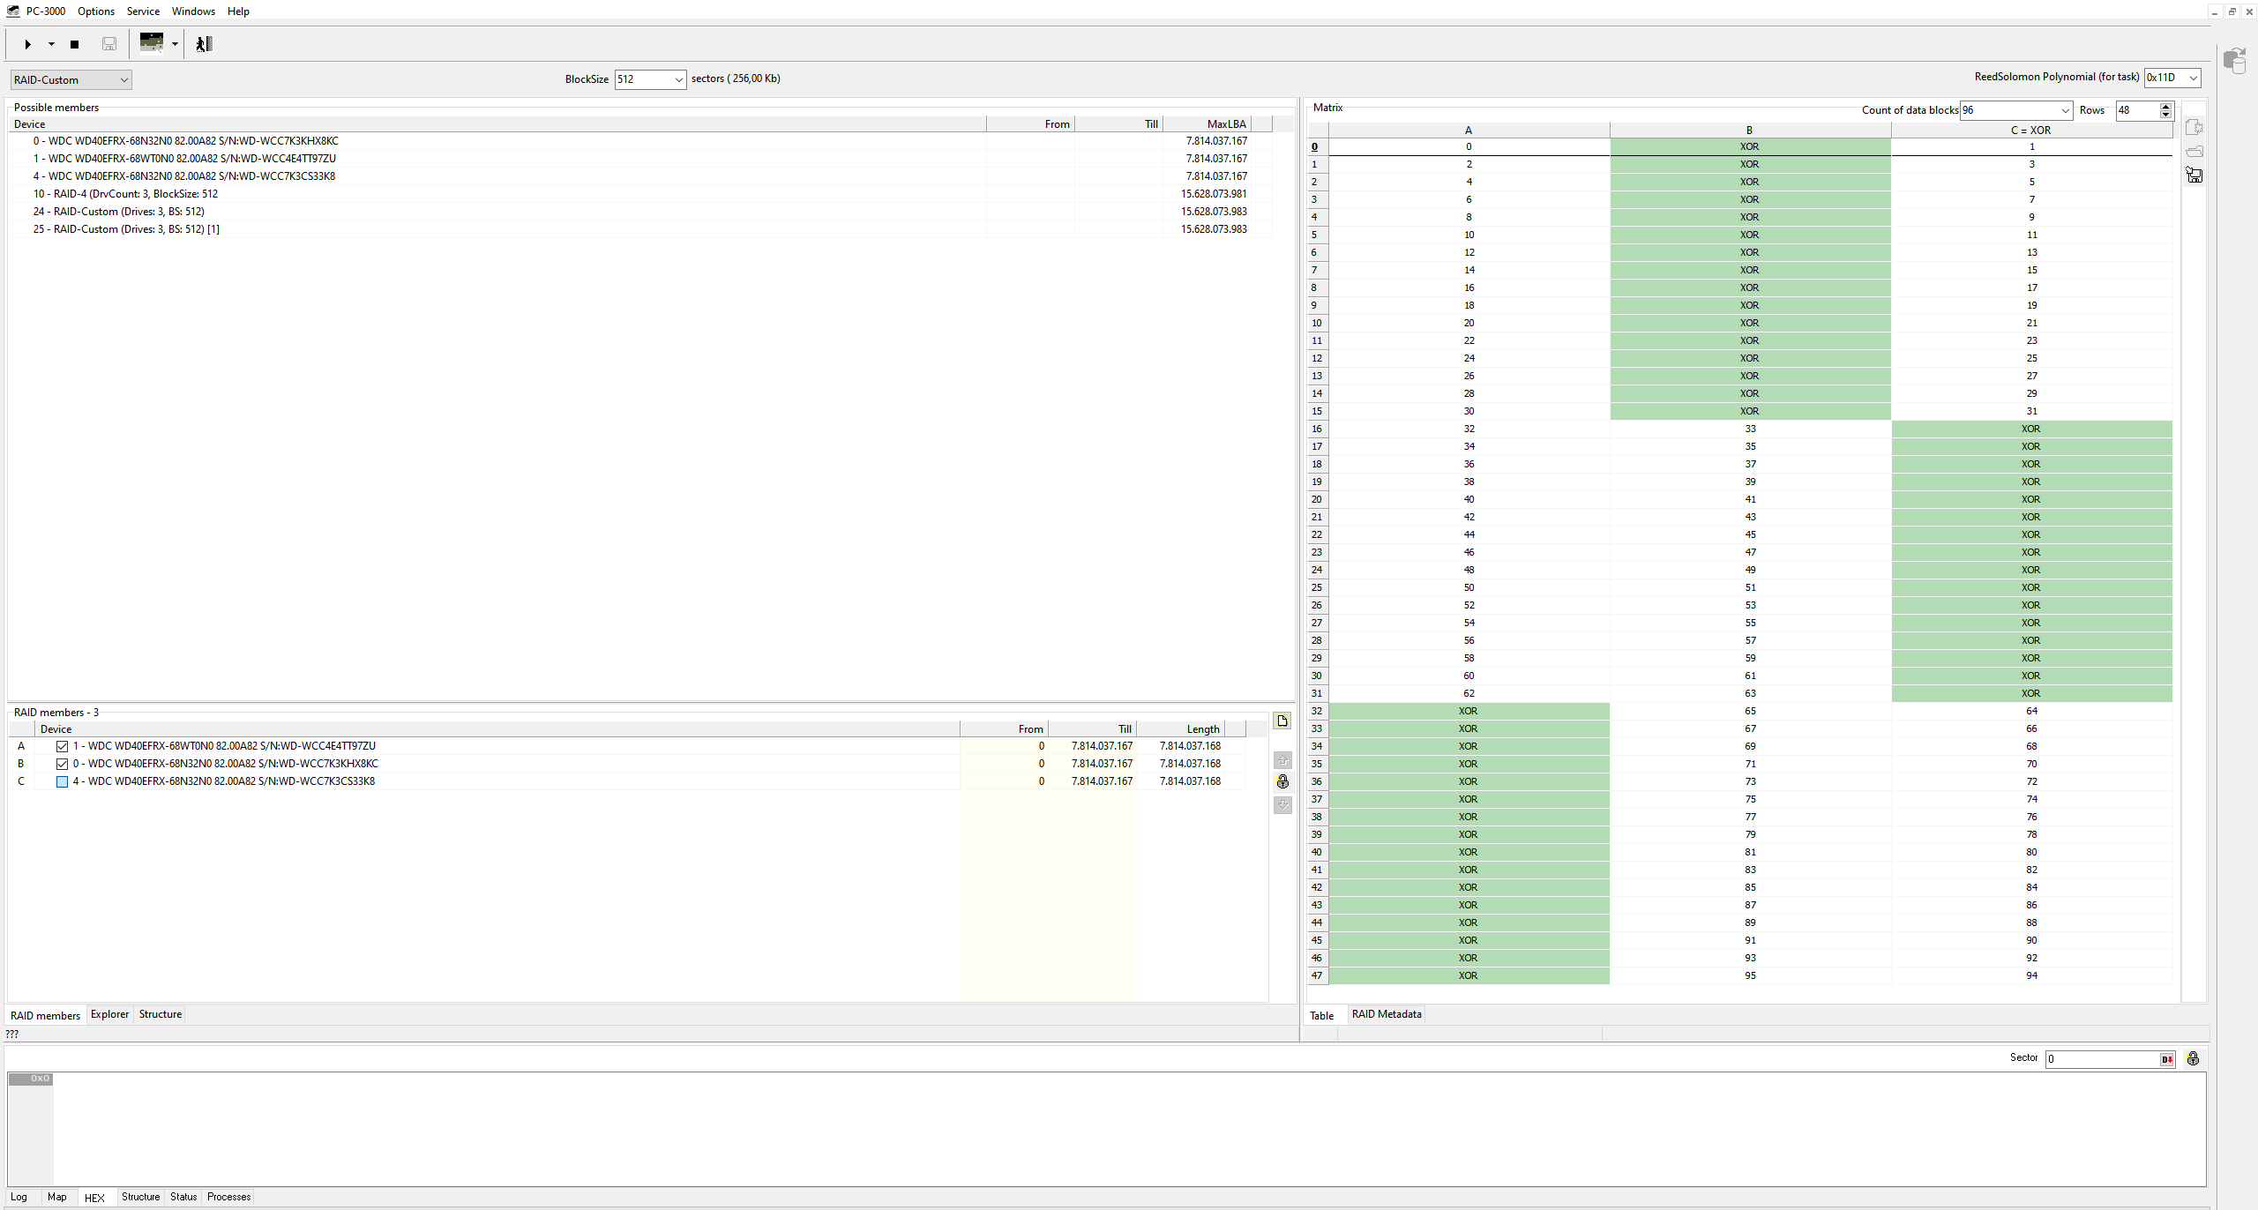Click the Device column header in Possible members

(497, 124)
